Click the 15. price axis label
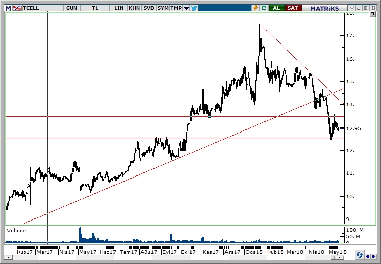381x264 pixels. click(x=350, y=82)
